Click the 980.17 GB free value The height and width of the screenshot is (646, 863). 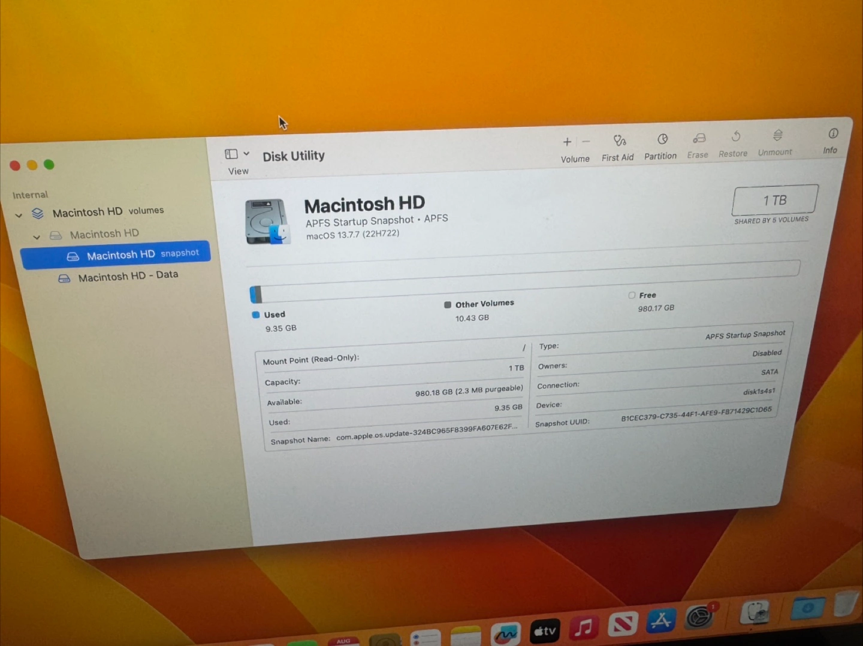(656, 308)
